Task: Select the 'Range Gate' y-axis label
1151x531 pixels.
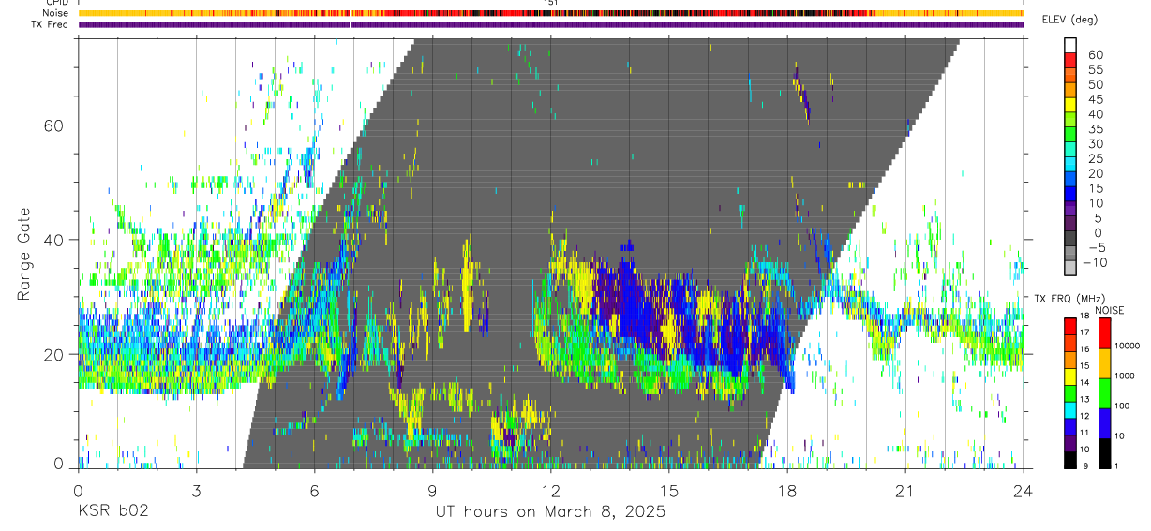Action: (x=26, y=255)
